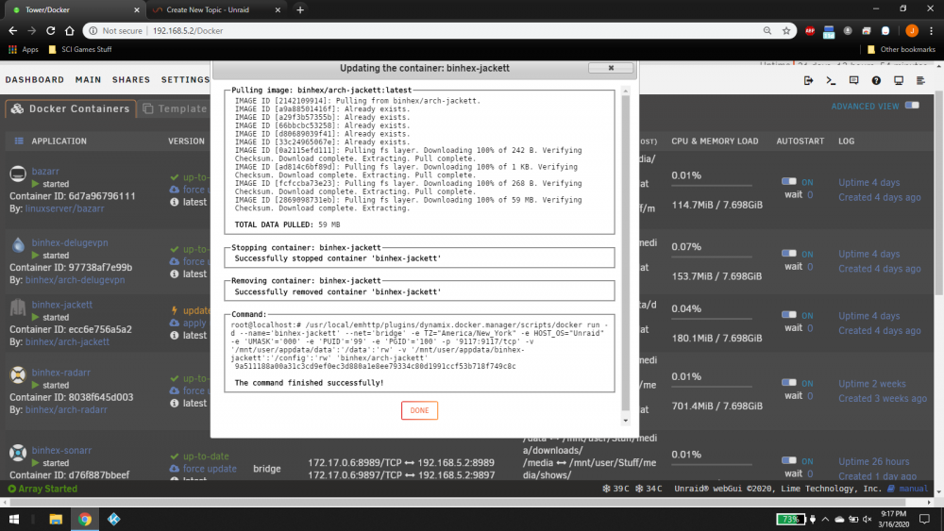Click the binhex-radarr CPU load bar
Screen dimensions: 944x531
click(x=711, y=387)
